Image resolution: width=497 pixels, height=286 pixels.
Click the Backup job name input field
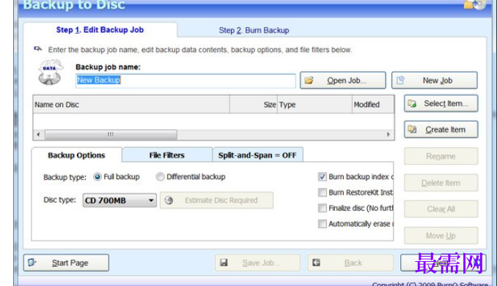pos(185,80)
